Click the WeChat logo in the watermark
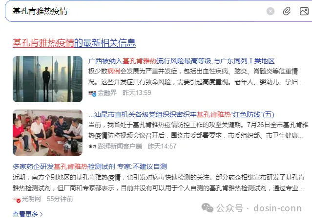Image resolution: width=312 pixels, height=221 pixels. point(208,208)
